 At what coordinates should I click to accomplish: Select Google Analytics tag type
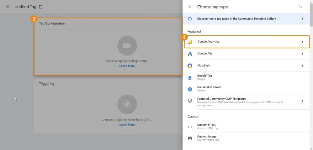tap(247, 42)
